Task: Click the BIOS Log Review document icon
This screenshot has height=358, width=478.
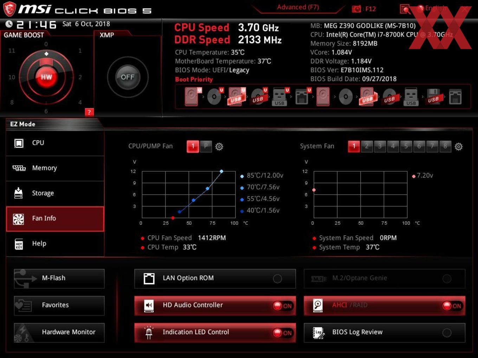Action: click(x=318, y=333)
